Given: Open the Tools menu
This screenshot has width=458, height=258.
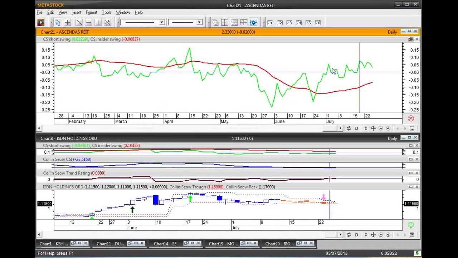Looking at the screenshot, I should [106, 13].
